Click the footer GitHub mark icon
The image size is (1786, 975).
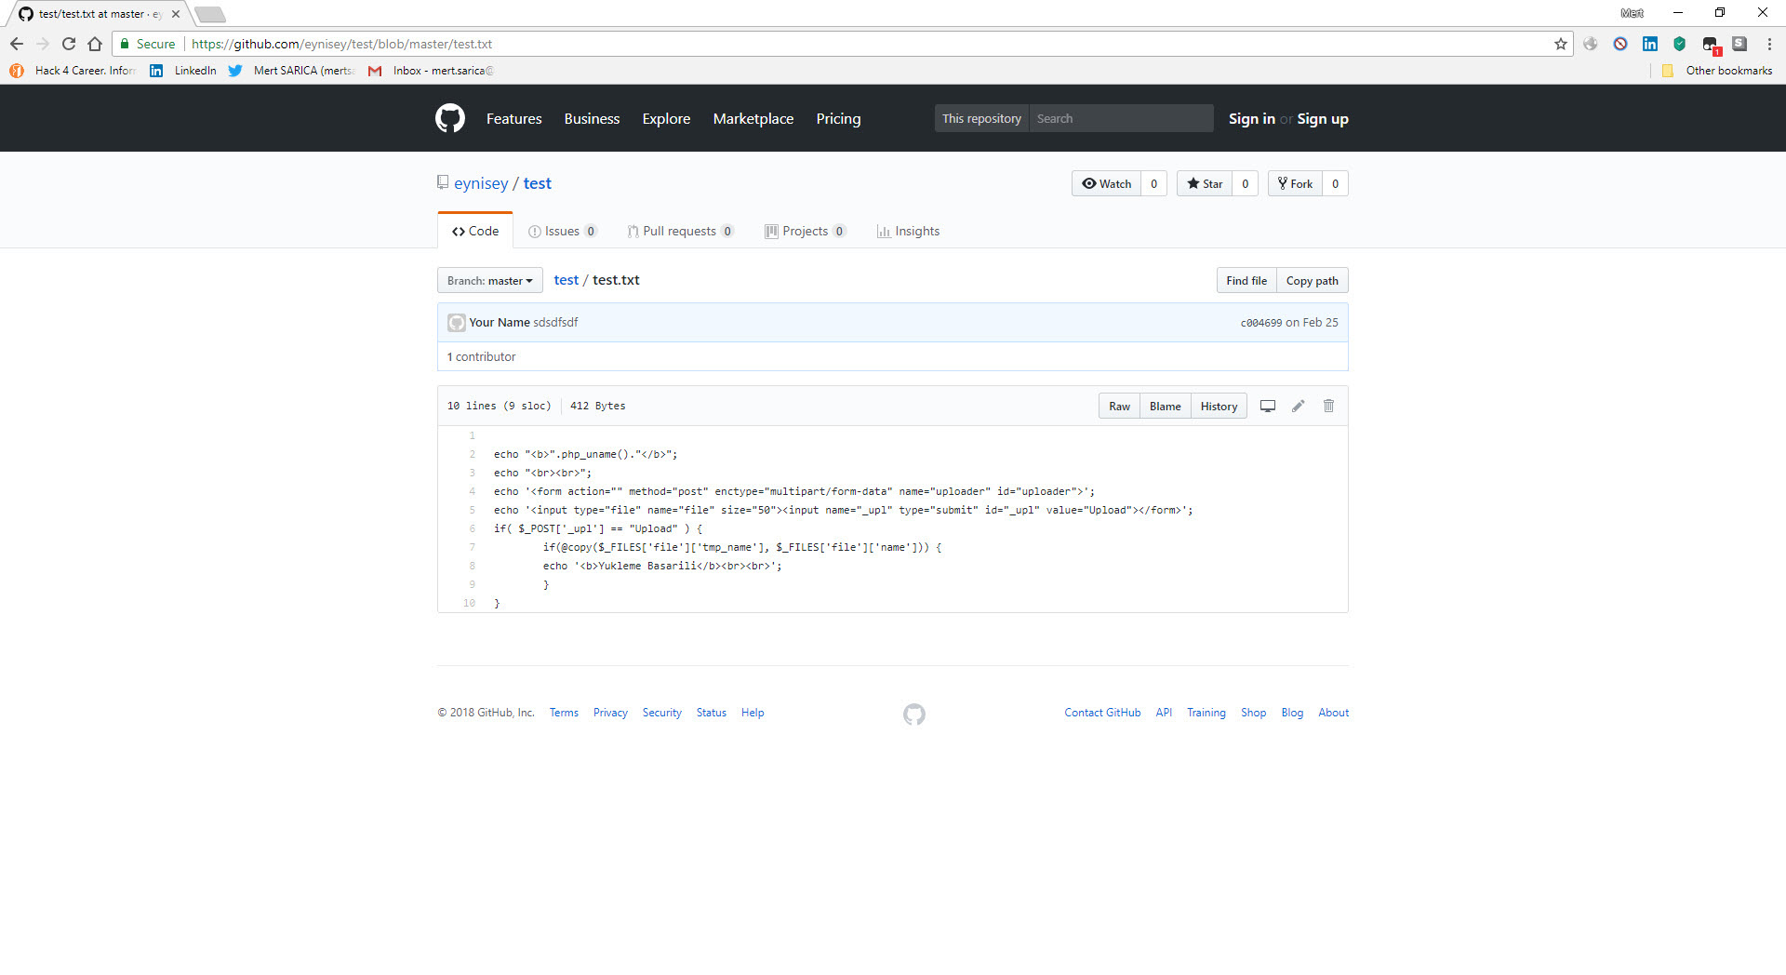[x=914, y=714]
